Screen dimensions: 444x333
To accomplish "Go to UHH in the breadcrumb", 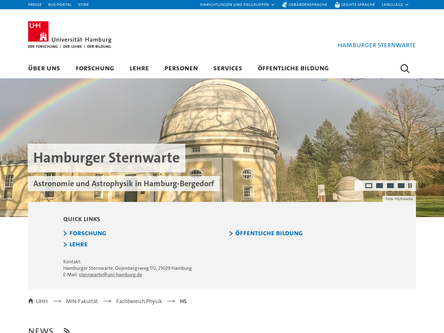I will pos(42,301).
